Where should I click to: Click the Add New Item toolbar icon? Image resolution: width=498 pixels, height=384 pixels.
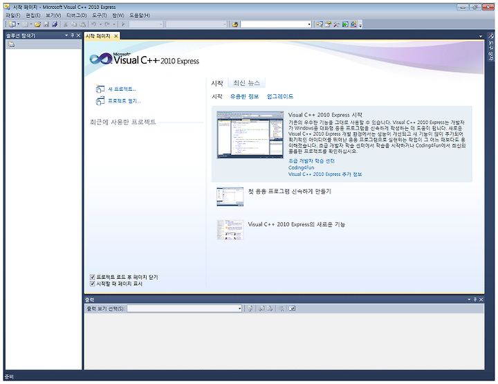pyautogui.click(x=26, y=24)
